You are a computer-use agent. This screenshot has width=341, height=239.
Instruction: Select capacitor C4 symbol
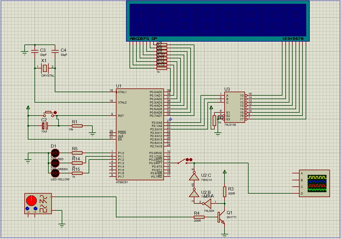(55, 51)
